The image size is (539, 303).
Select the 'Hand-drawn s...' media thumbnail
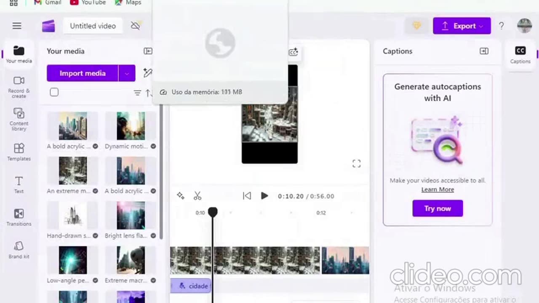pyautogui.click(x=73, y=215)
